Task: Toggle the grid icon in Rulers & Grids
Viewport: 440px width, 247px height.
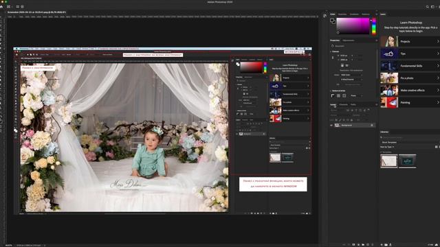Action: coord(338,96)
